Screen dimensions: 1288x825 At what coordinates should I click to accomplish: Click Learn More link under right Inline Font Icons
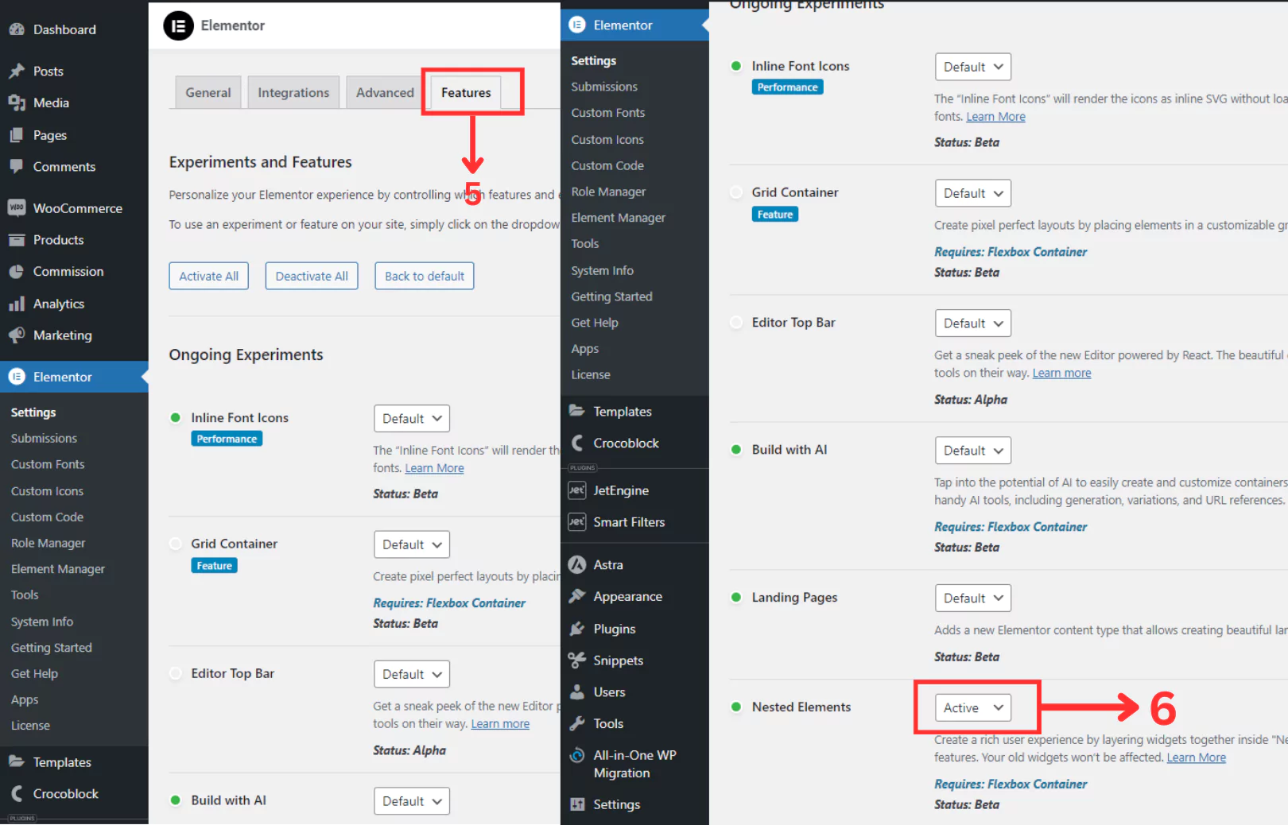(x=995, y=116)
